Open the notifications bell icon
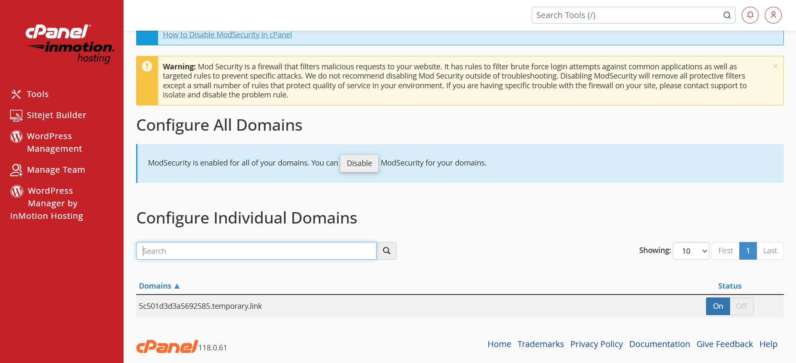The image size is (796, 363). click(x=750, y=15)
